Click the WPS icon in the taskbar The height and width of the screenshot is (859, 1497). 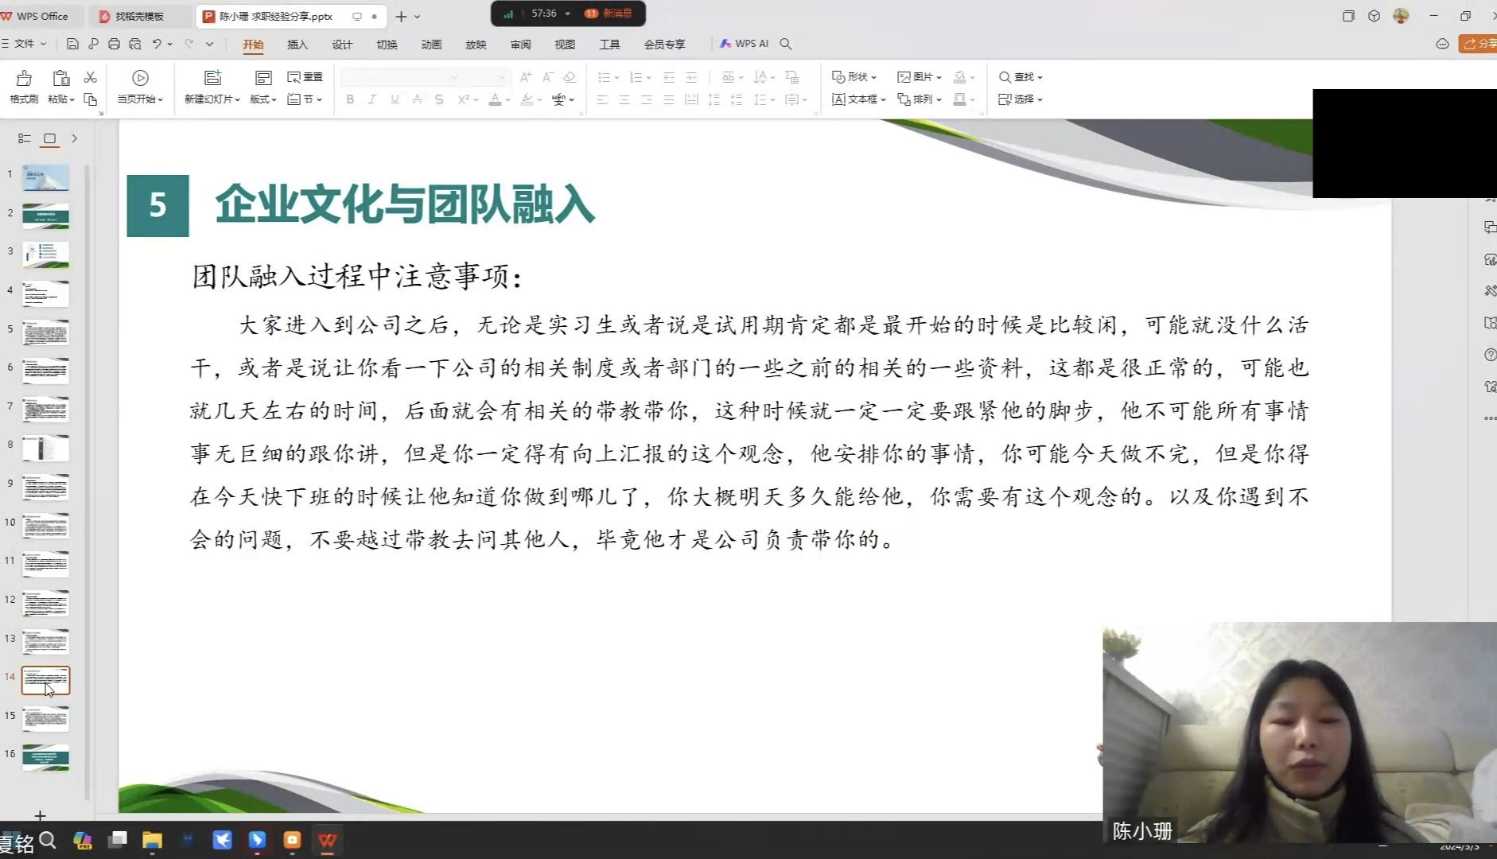(x=328, y=840)
